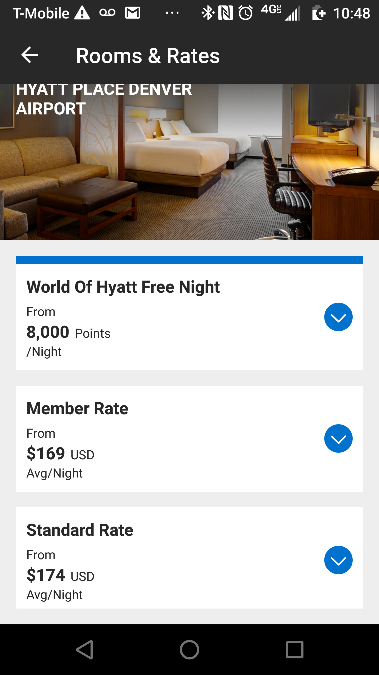Tap the battery charging icon
The height and width of the screenshot is (675, 379).
(318, 13)
